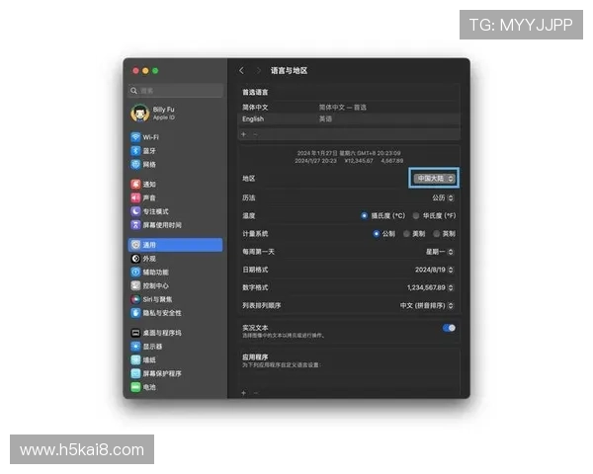Open the Bluetooth (蓝牙) sidebar icon

(x=135, y=150)
